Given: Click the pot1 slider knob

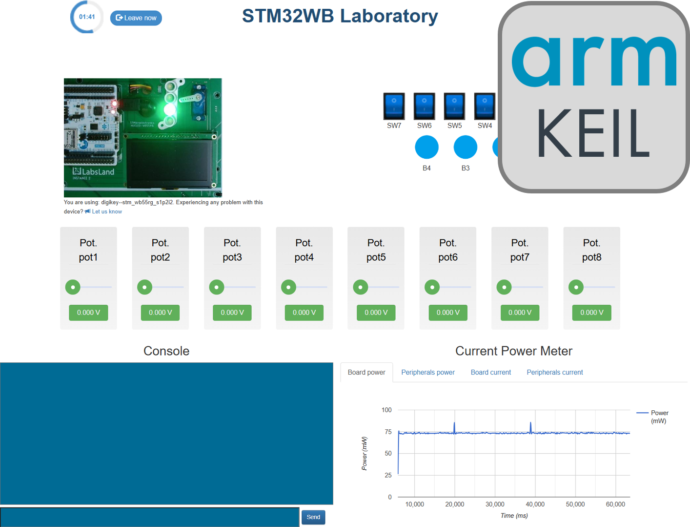Looking at the screenshot, I should (x=72, y=287).
